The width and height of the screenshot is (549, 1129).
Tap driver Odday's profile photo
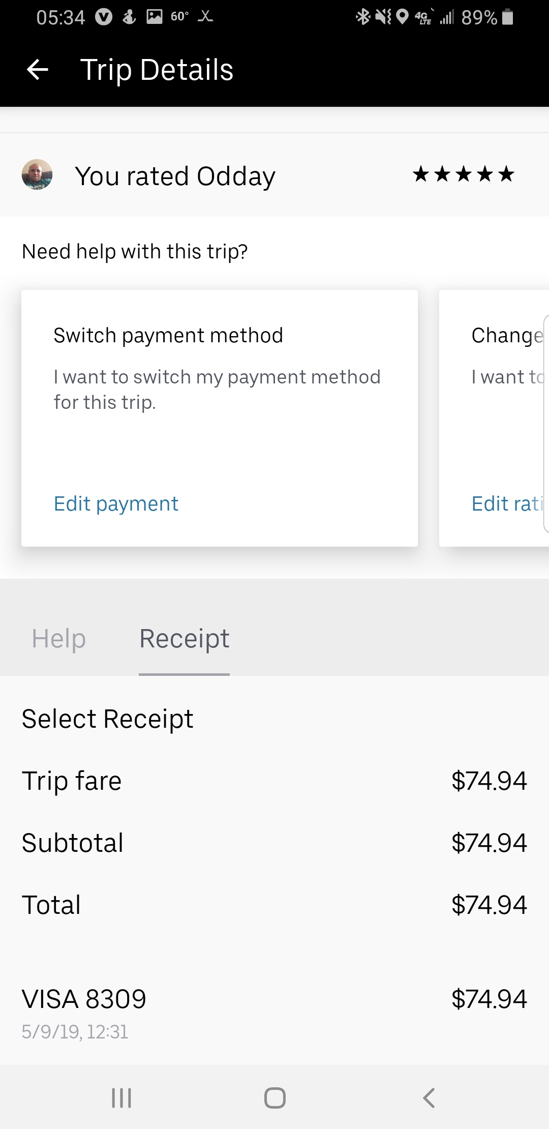(x=37, y=175)
